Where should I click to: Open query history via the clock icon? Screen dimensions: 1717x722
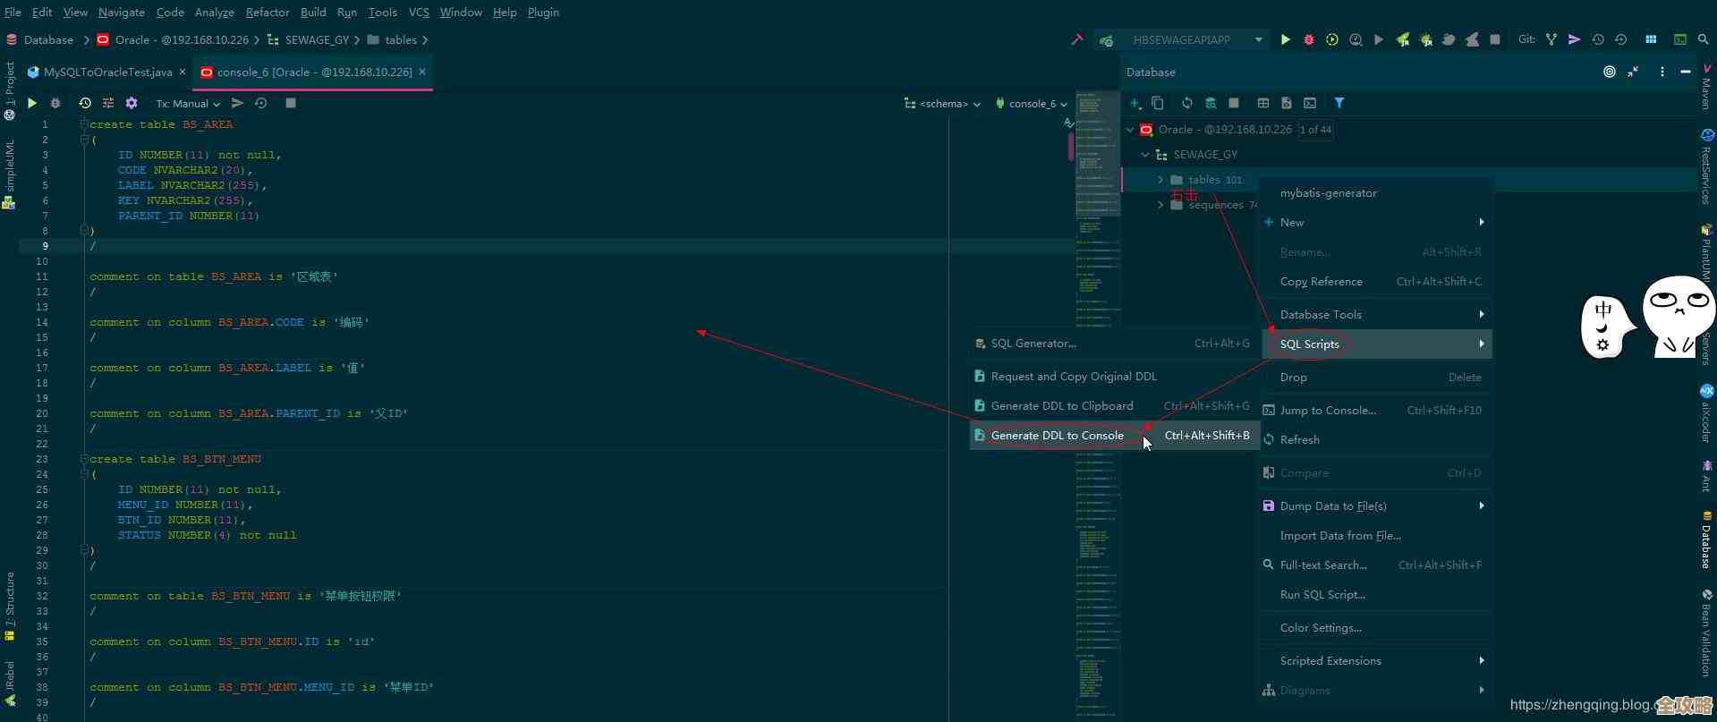coord(84,103)
